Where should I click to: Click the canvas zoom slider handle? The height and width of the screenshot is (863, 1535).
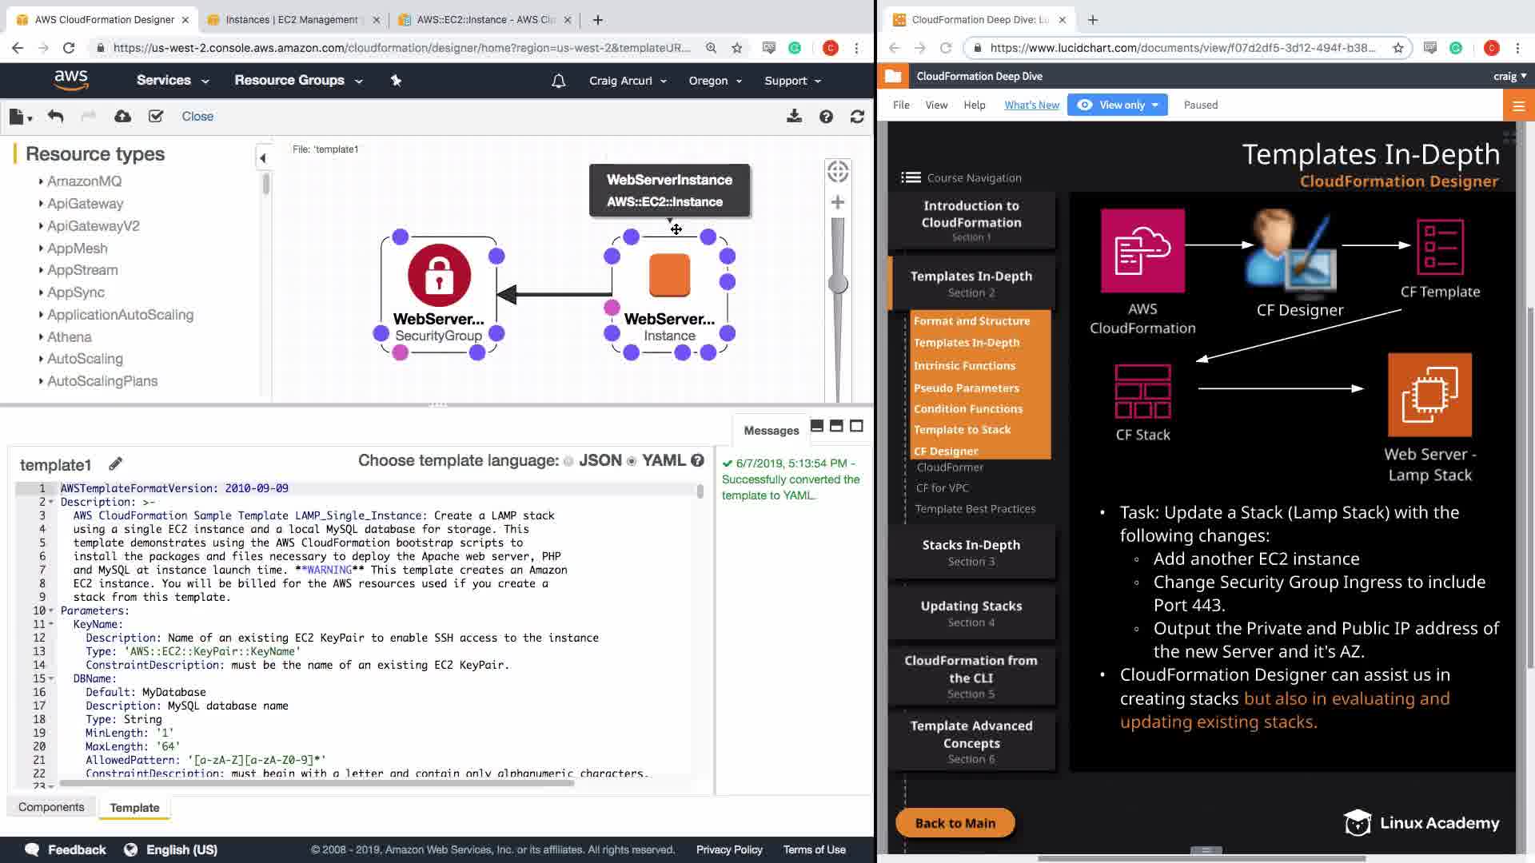pyautogui.click(x=837, y=284)
